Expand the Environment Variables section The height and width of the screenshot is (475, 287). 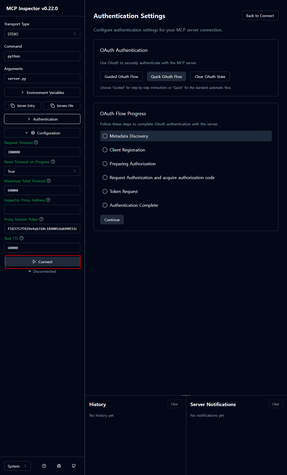[42, 92]
